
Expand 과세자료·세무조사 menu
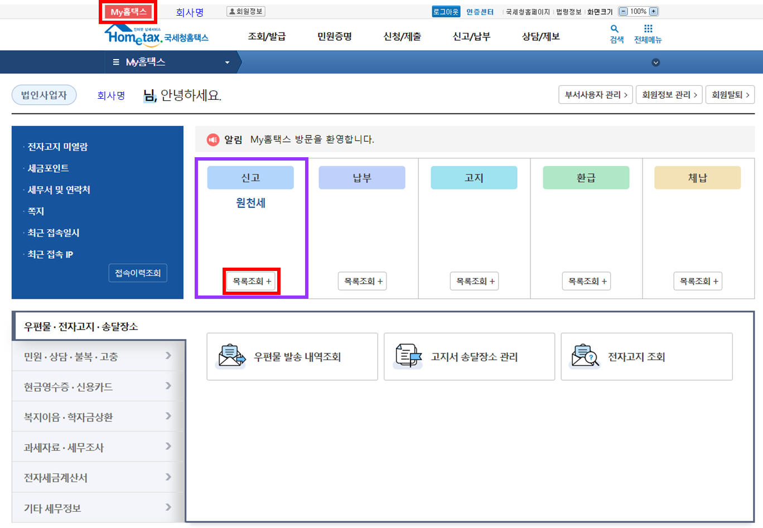(x=98, y=447)
